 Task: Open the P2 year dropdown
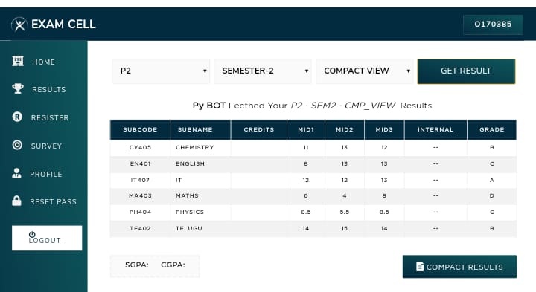tap(161, 71)
